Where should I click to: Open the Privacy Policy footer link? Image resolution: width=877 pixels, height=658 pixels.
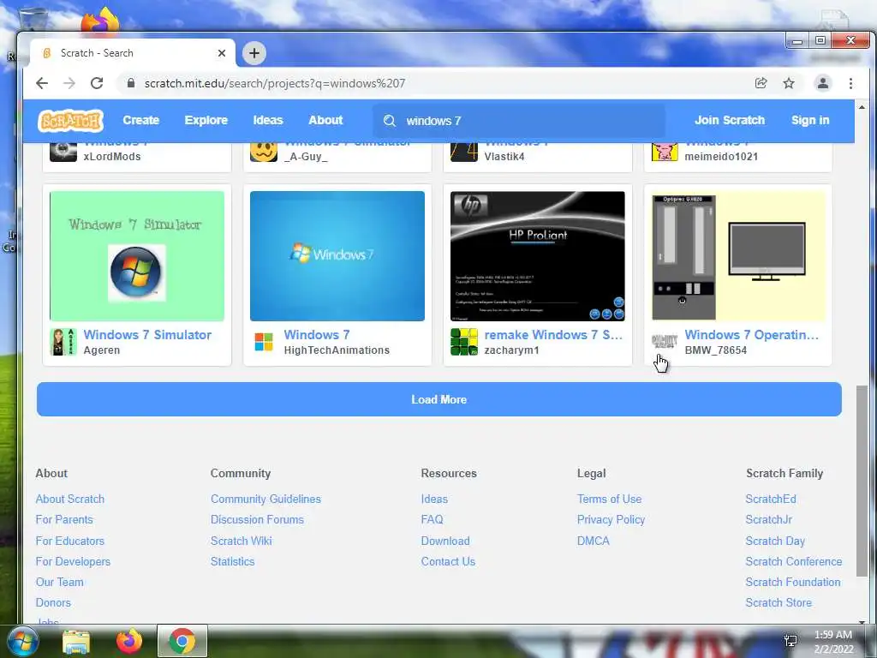point(611,519)
